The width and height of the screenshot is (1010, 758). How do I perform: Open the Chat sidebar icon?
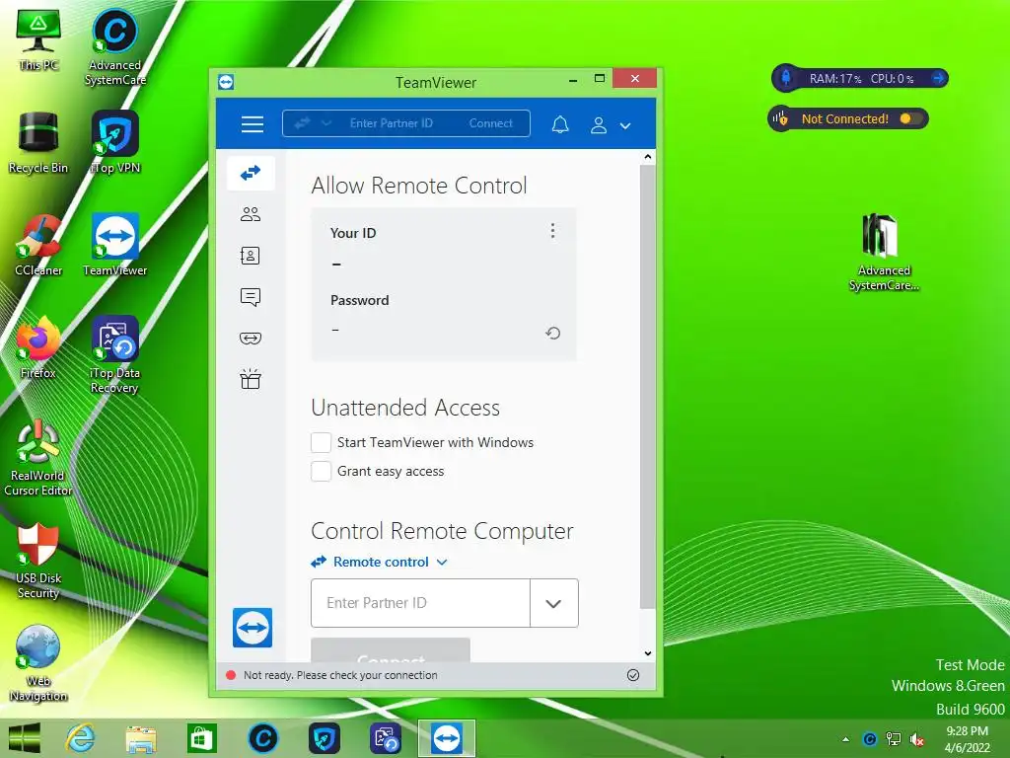[x=251, y=297]
